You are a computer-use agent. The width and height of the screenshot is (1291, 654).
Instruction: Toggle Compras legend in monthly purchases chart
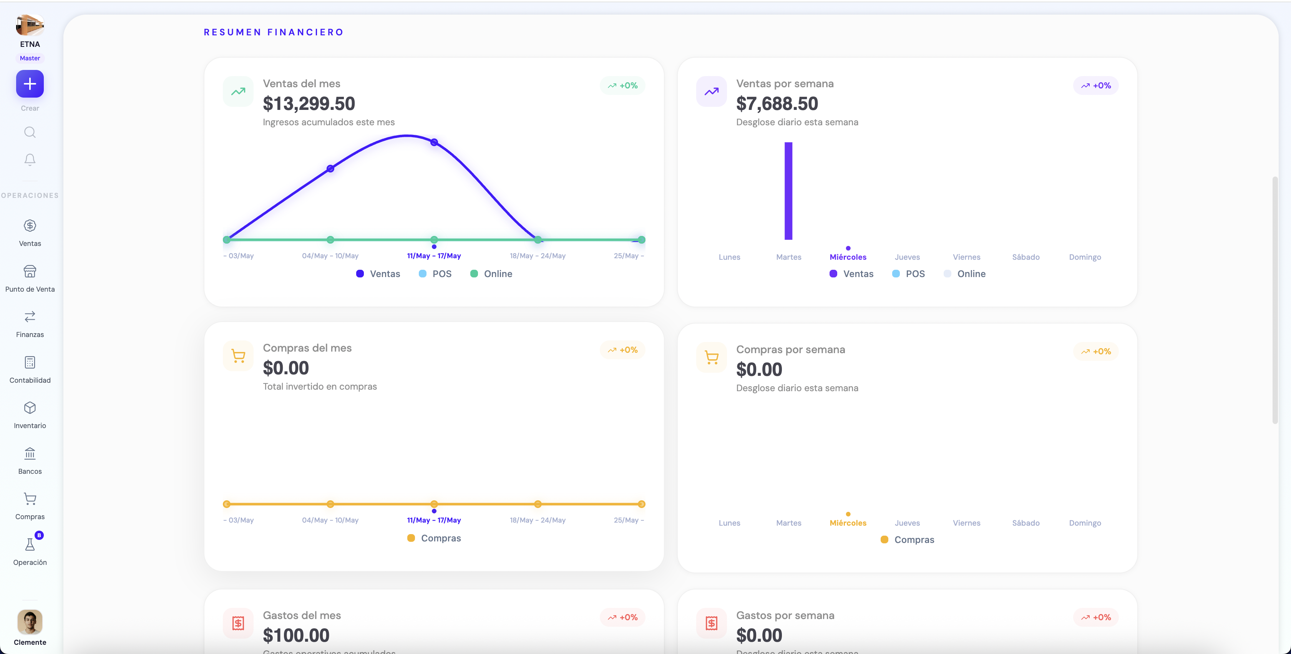click(434, 538)
